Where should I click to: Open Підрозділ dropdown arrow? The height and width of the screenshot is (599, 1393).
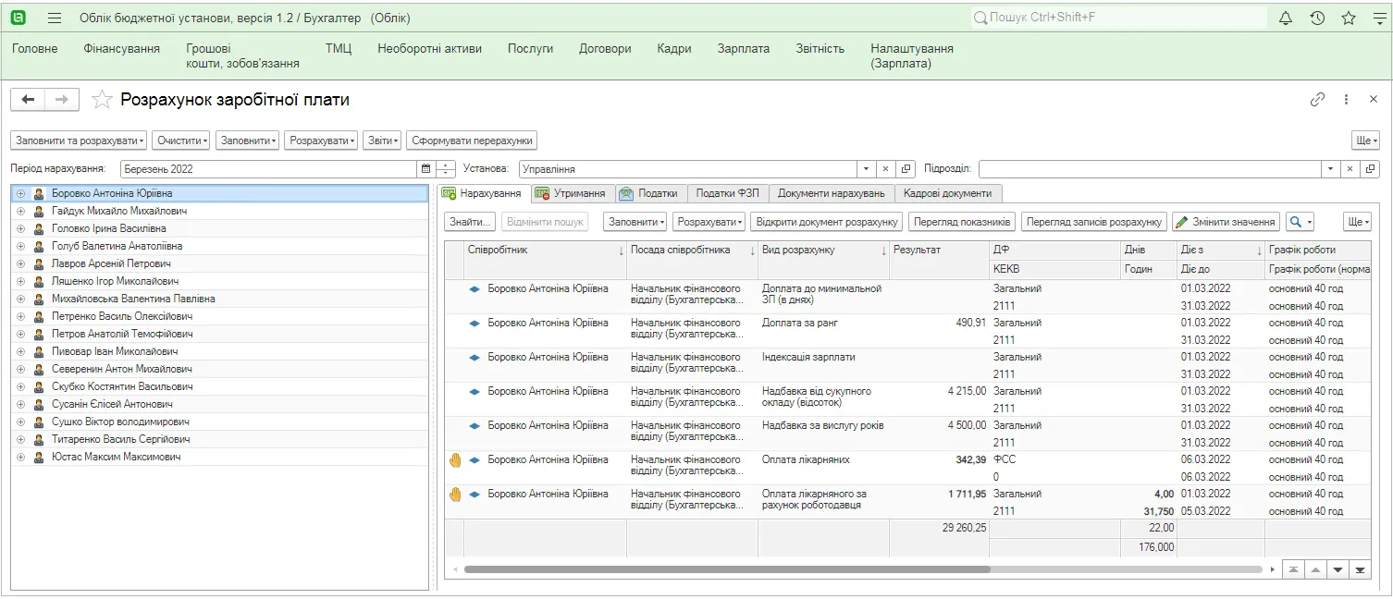click(x=1330, y=169)
